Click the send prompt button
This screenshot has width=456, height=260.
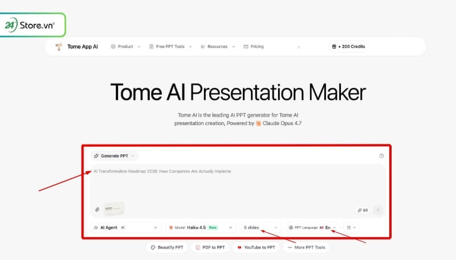(378, 210)
